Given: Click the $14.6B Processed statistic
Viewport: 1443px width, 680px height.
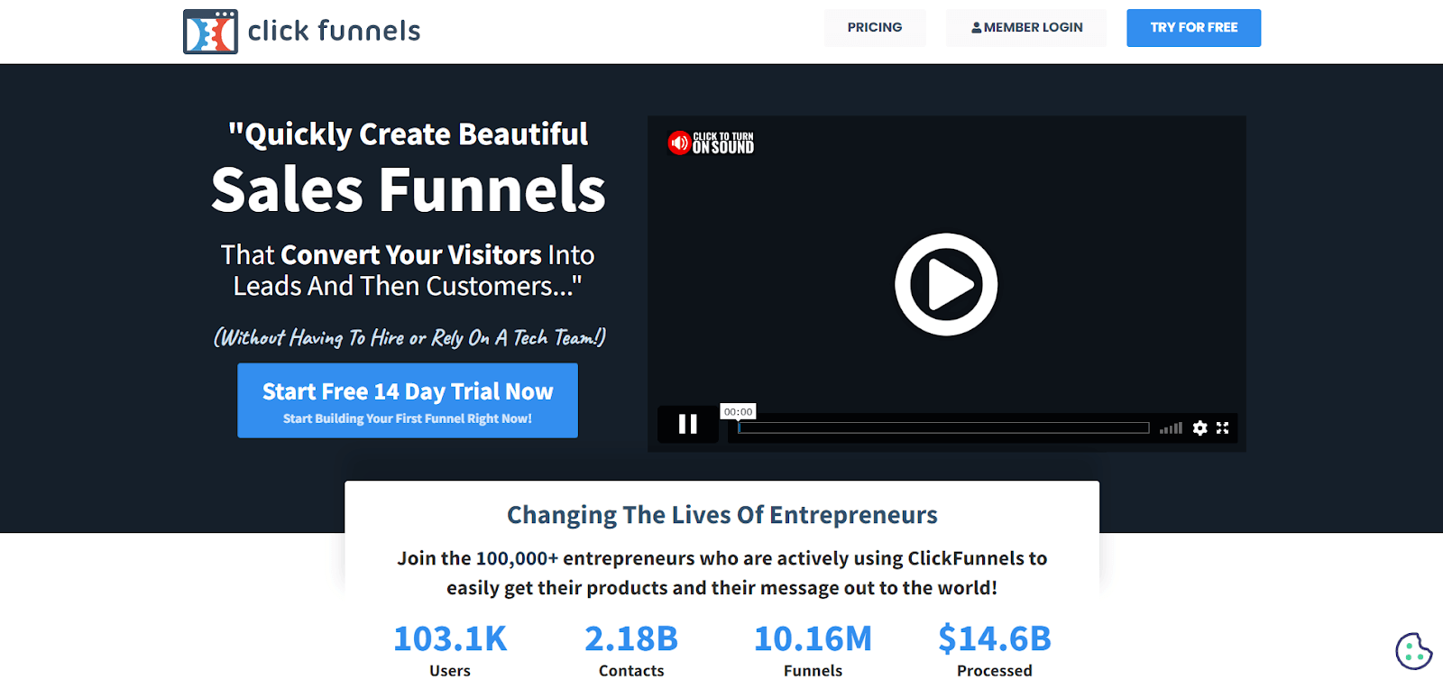Looking at the screenshot, I should [995, 649].
